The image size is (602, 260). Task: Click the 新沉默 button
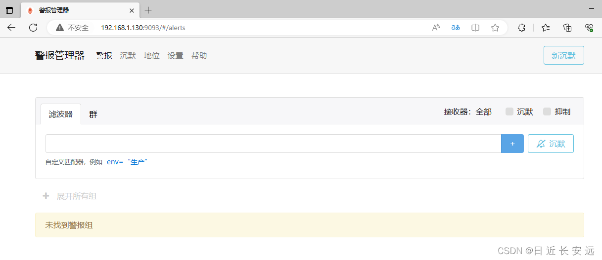click(x=563, y=55)
